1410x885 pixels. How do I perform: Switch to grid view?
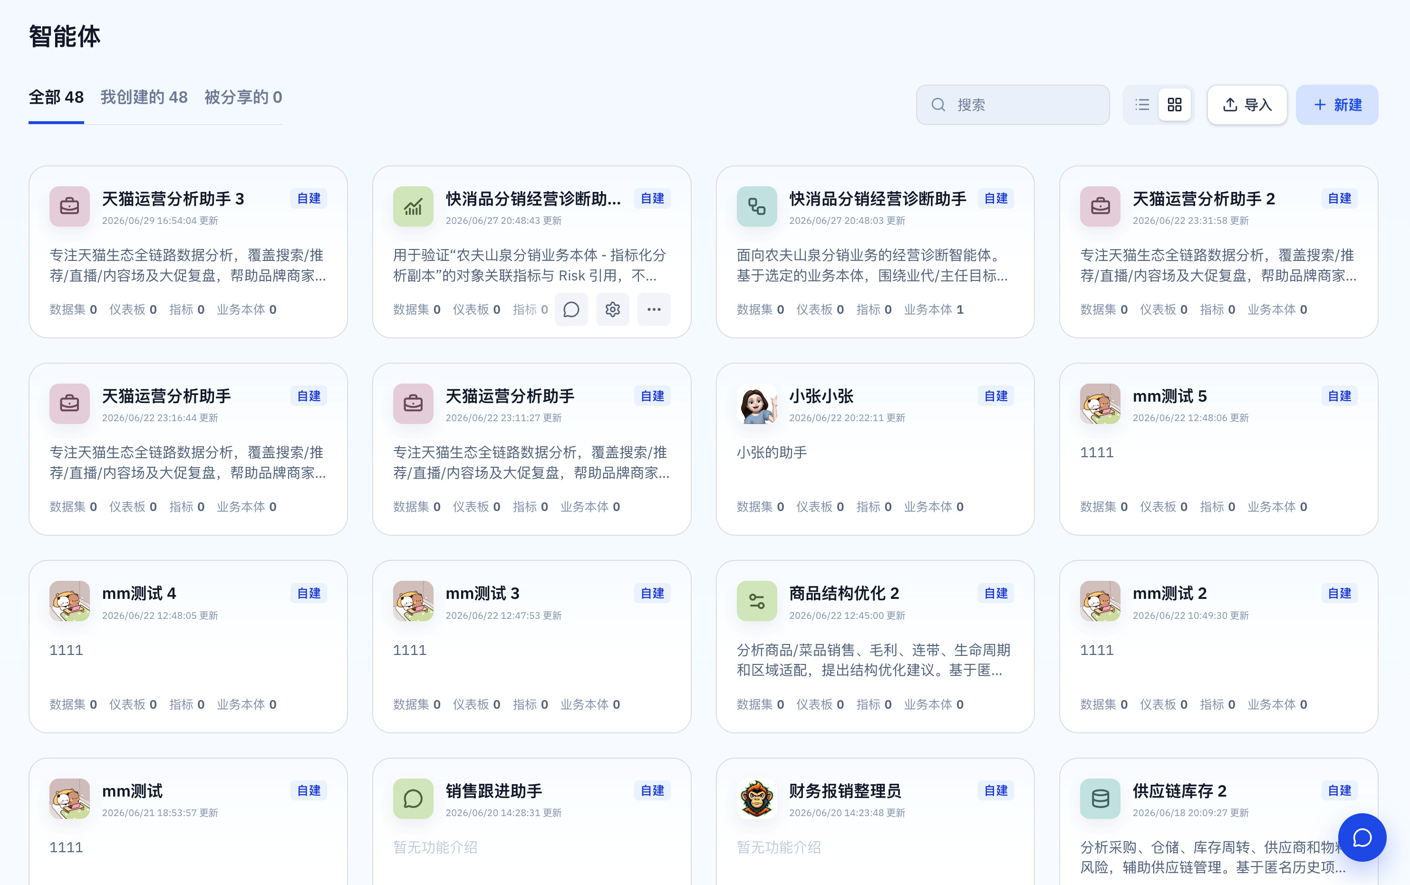[x=1175, y=105]
